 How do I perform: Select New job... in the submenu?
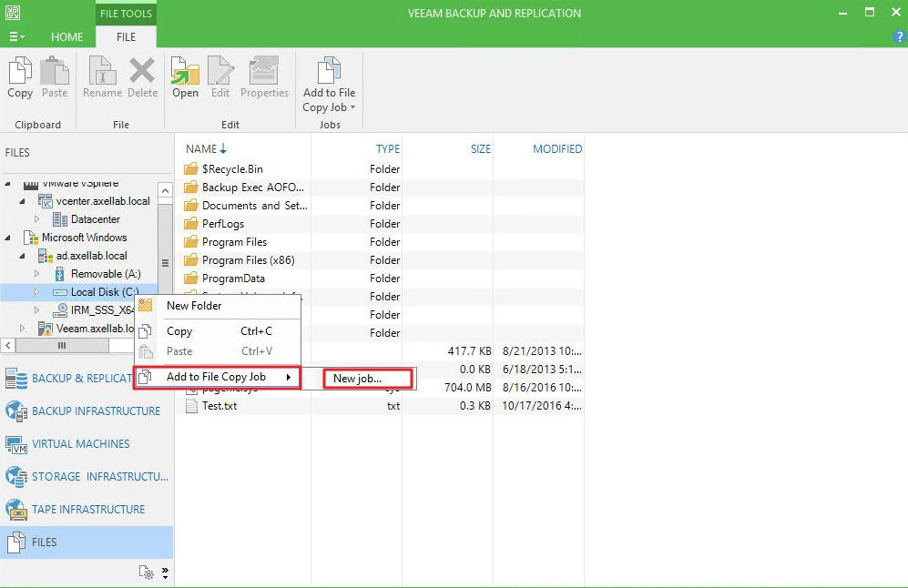[x=357, y=379]
